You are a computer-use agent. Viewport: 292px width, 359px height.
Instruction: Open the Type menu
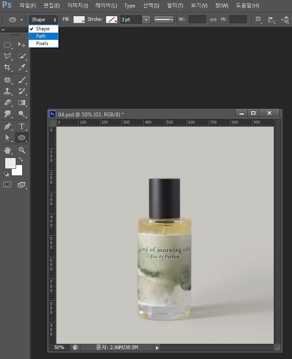(x=130, y=6)
